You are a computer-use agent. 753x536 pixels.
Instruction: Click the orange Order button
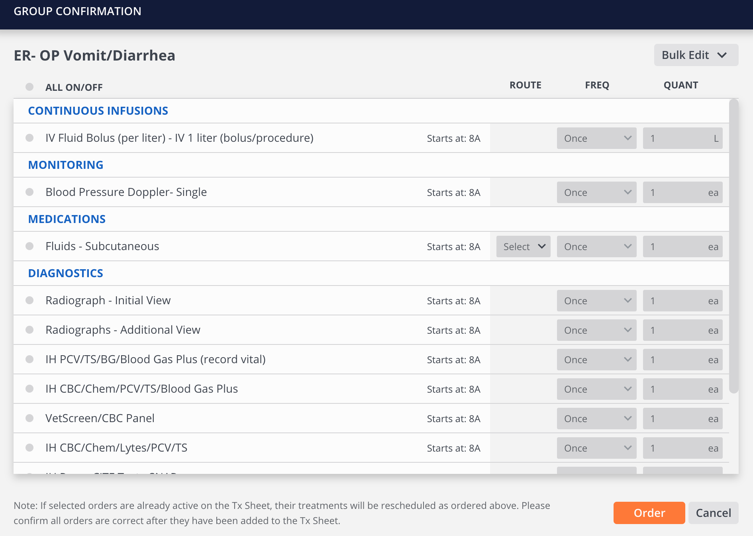(x=649, y=513)
